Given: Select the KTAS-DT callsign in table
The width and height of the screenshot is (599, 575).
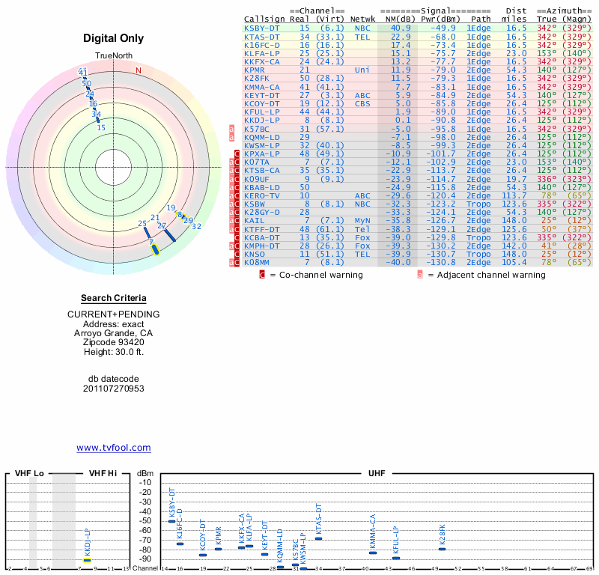Looking at the screenshot, I should click(262, 36).
